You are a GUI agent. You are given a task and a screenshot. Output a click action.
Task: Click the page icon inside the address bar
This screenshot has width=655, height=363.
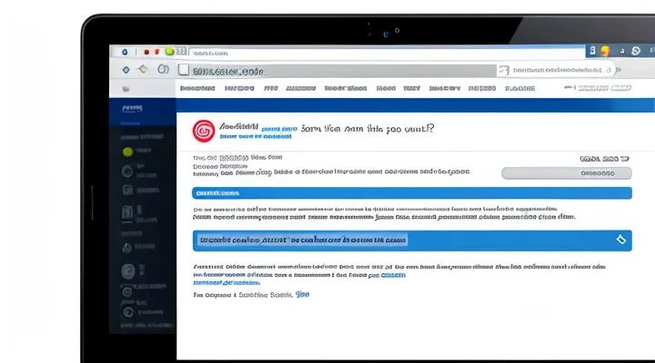pyautogui.click(x=183, y=70)
